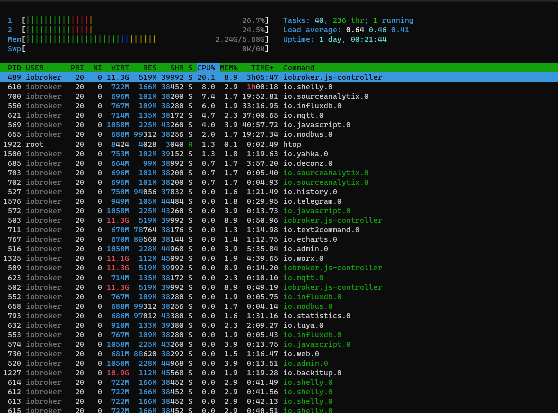558x413 pixels.
Task: Select PID 509 iobroker.js-controller thread
Action: click(279, 268)
